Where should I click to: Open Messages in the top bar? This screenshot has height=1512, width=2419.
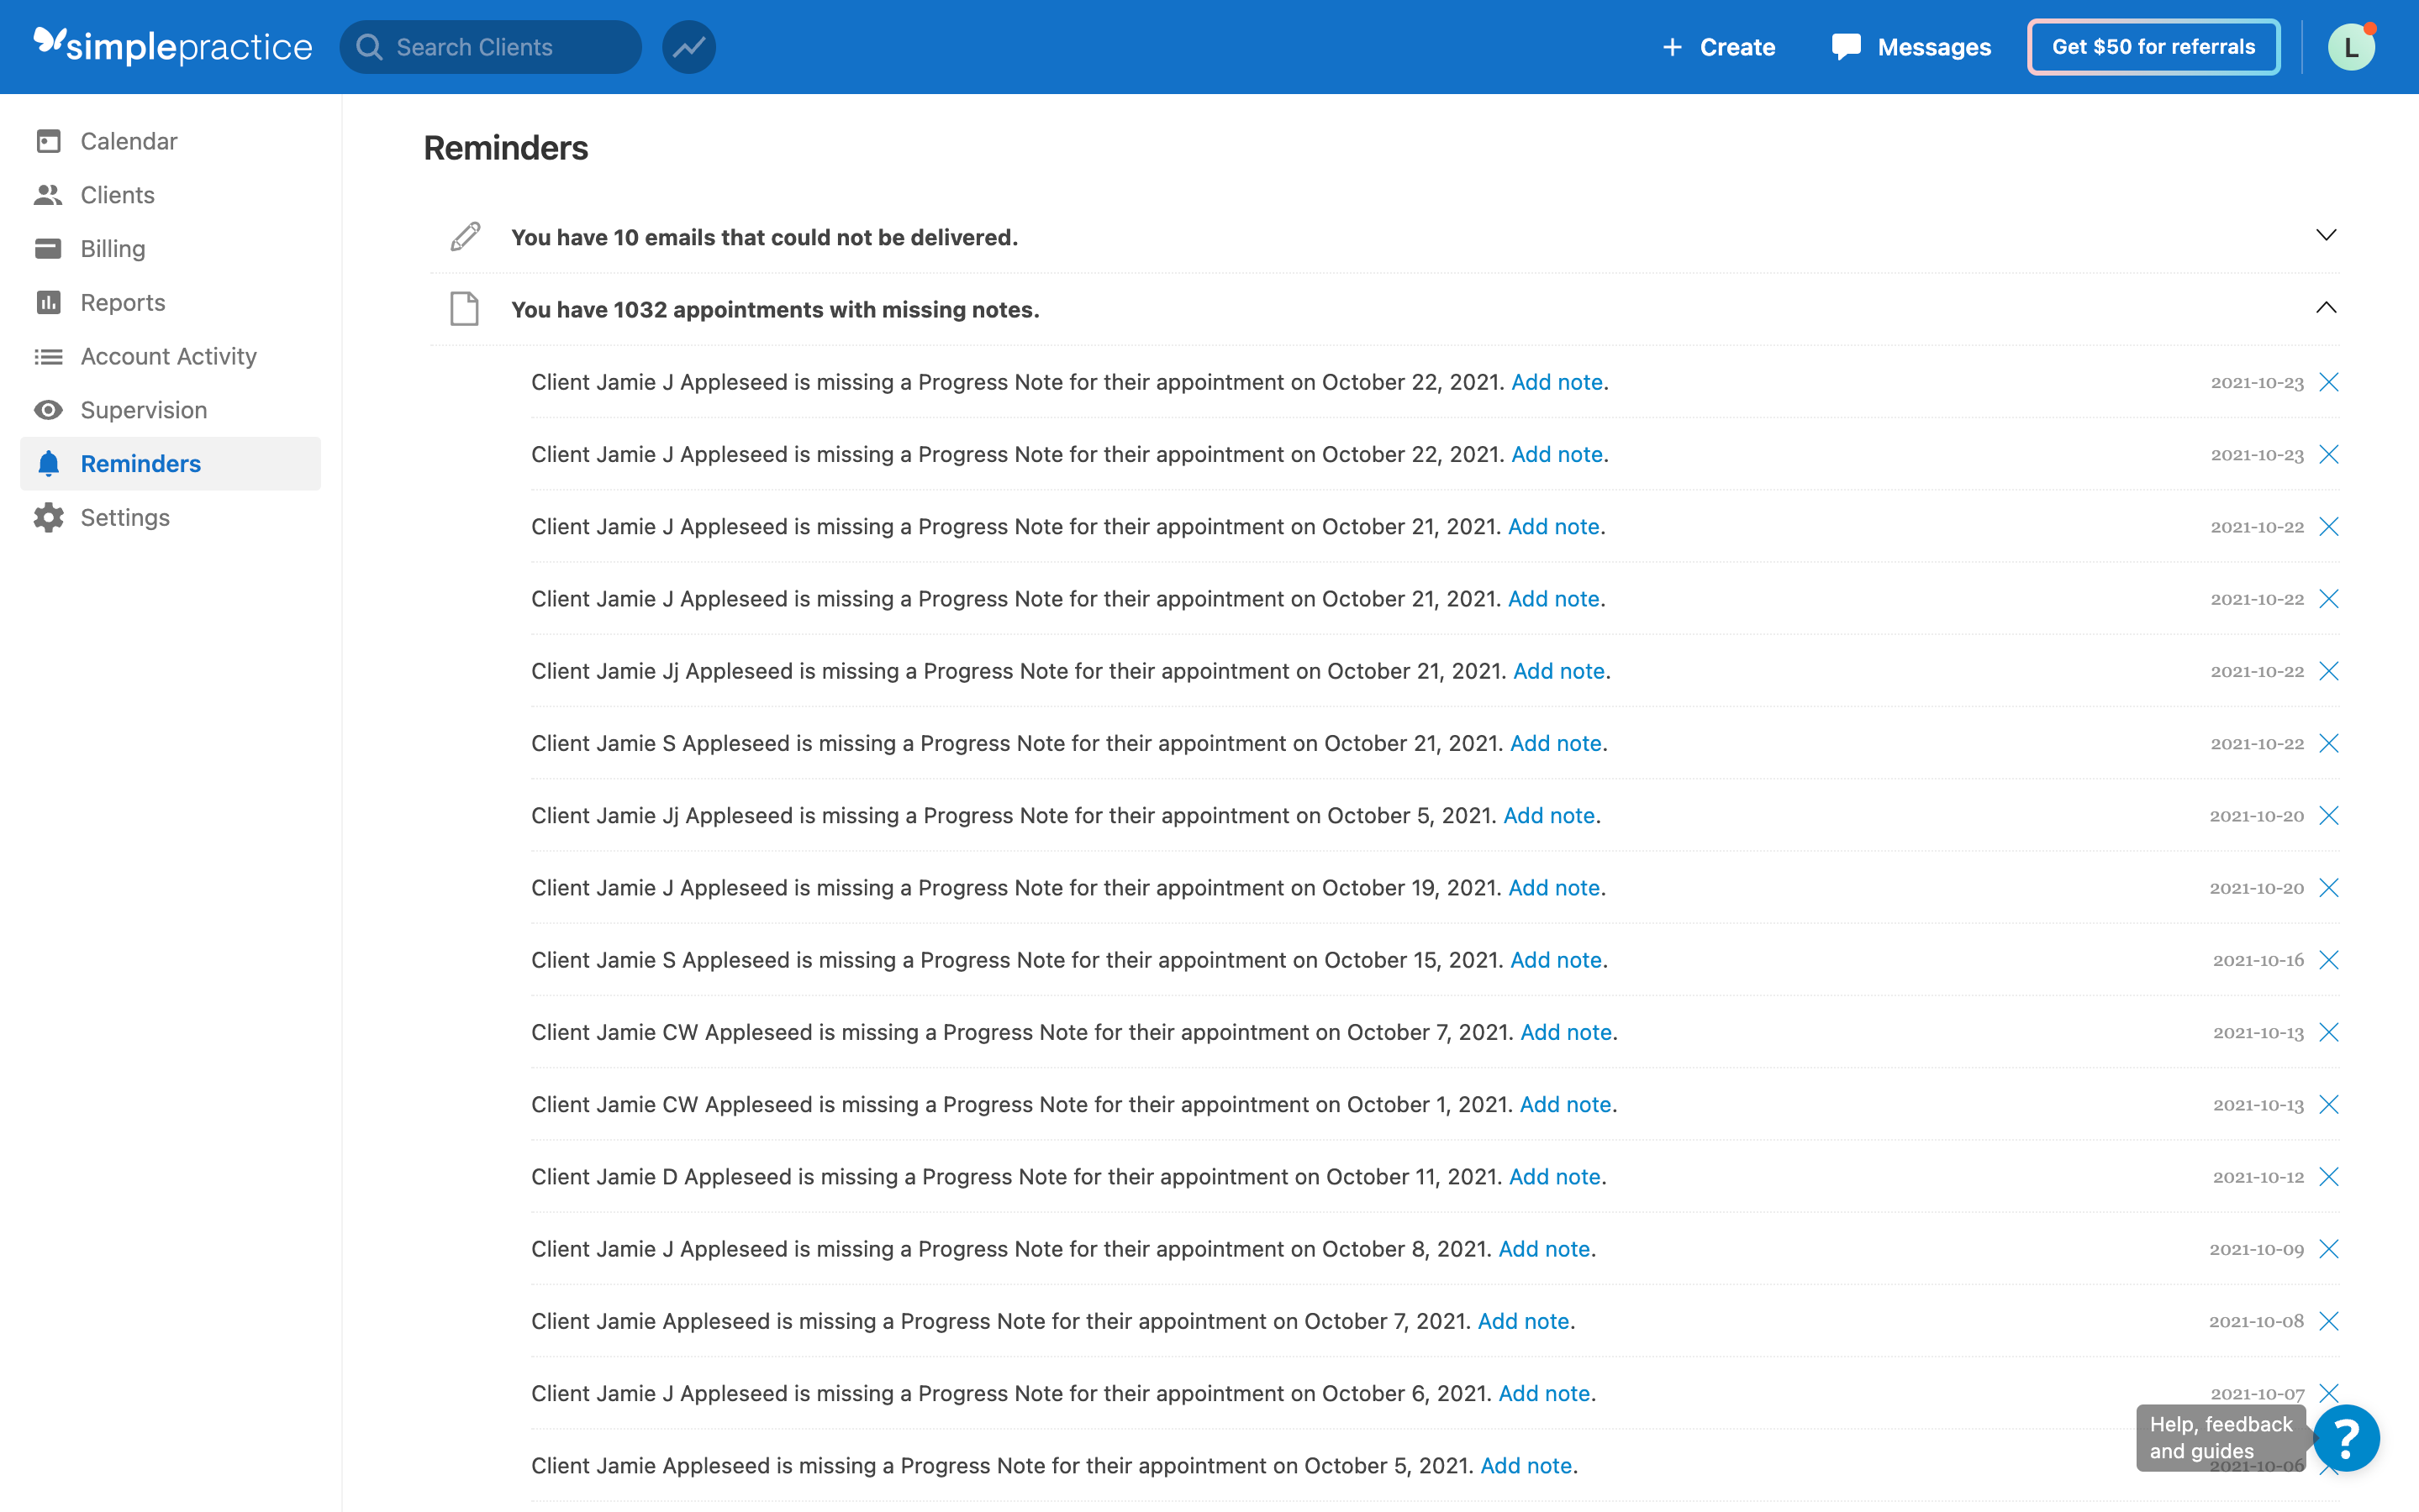(x=1910, y=47)
